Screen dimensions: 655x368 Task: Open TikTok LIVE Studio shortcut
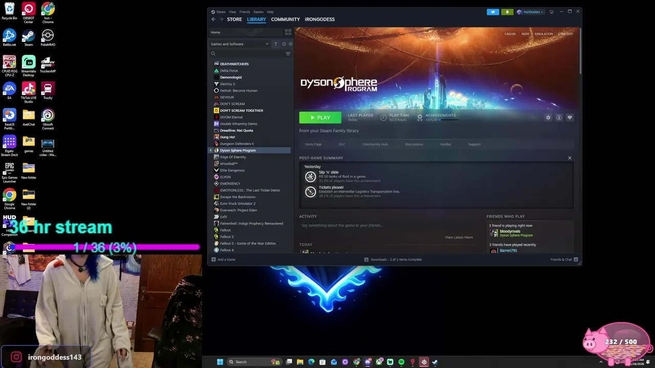[29, 93]
